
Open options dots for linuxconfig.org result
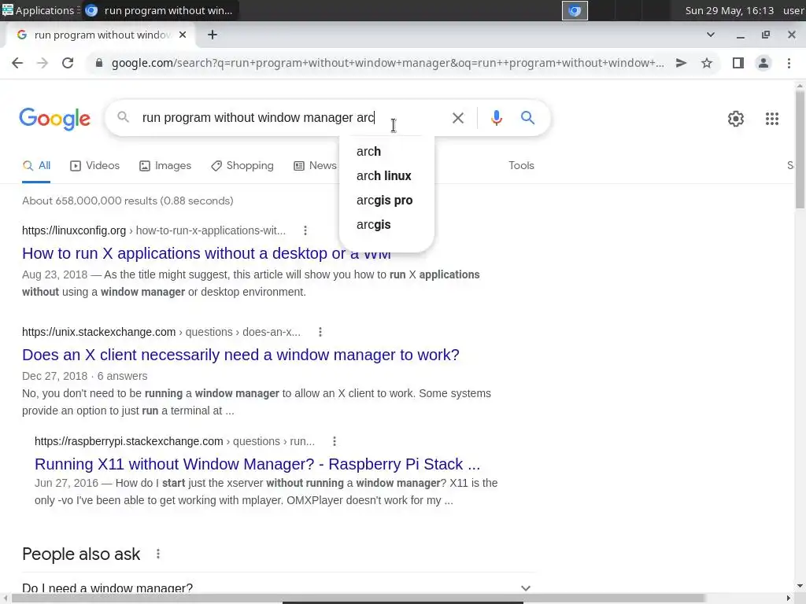[305, 230]
